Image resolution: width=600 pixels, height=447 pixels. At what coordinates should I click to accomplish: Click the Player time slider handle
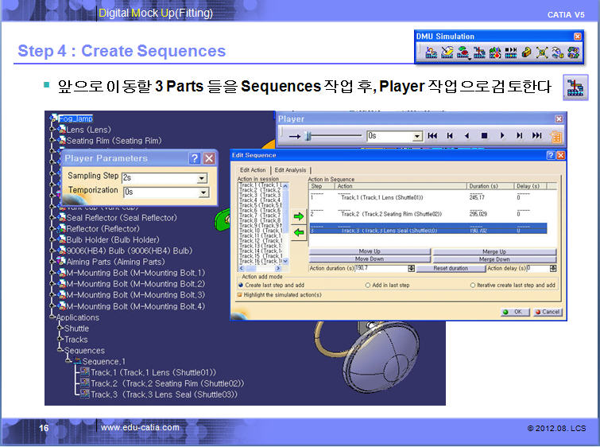[308, 136]
